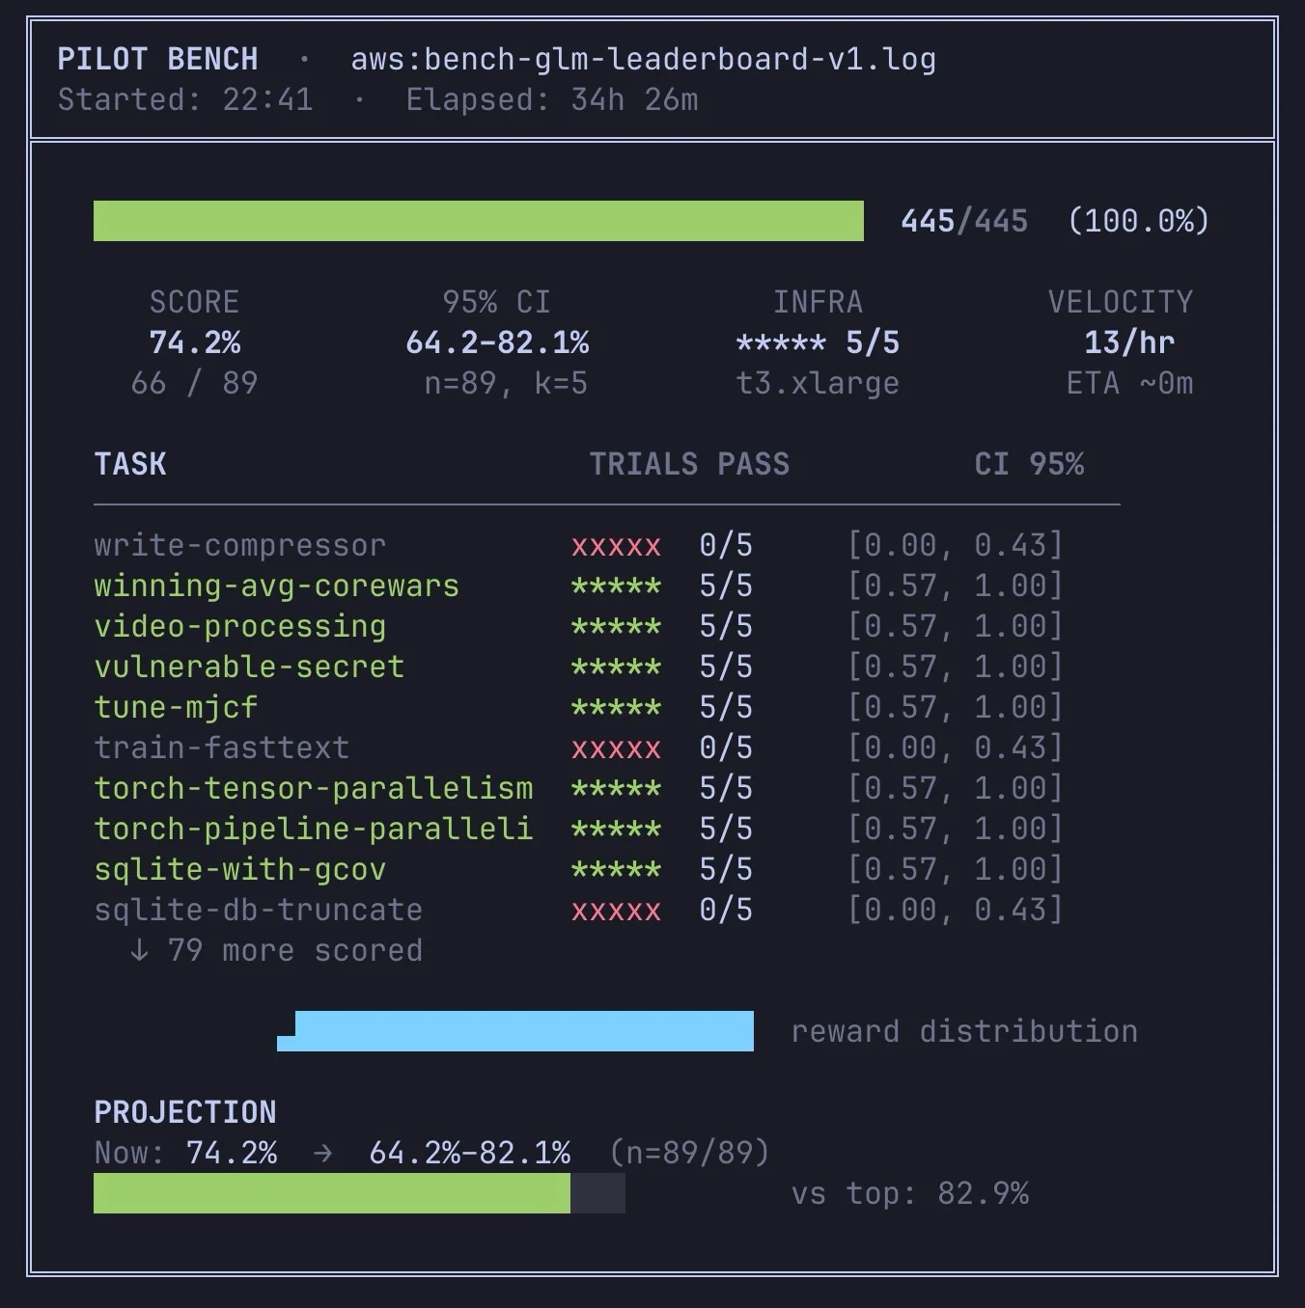Click the INFRA label
Screen dimensions: 1305x1308
818,302
